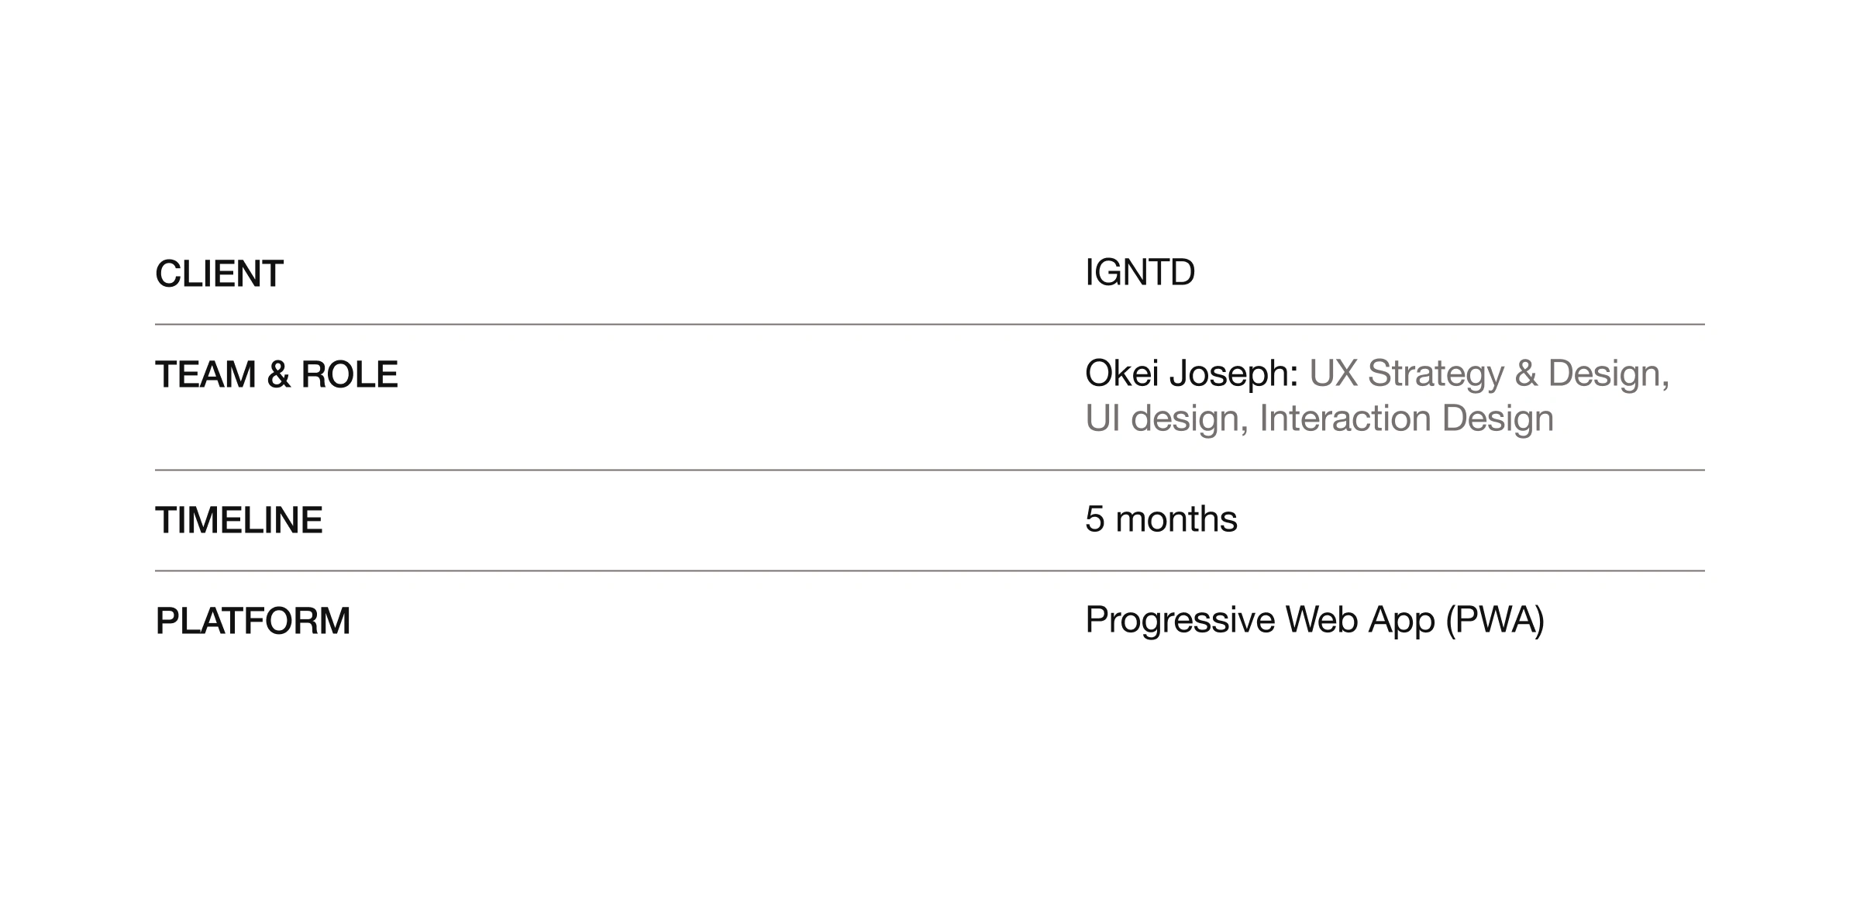Select the Web App text
1860x920 pixels.
(1359, 620)
